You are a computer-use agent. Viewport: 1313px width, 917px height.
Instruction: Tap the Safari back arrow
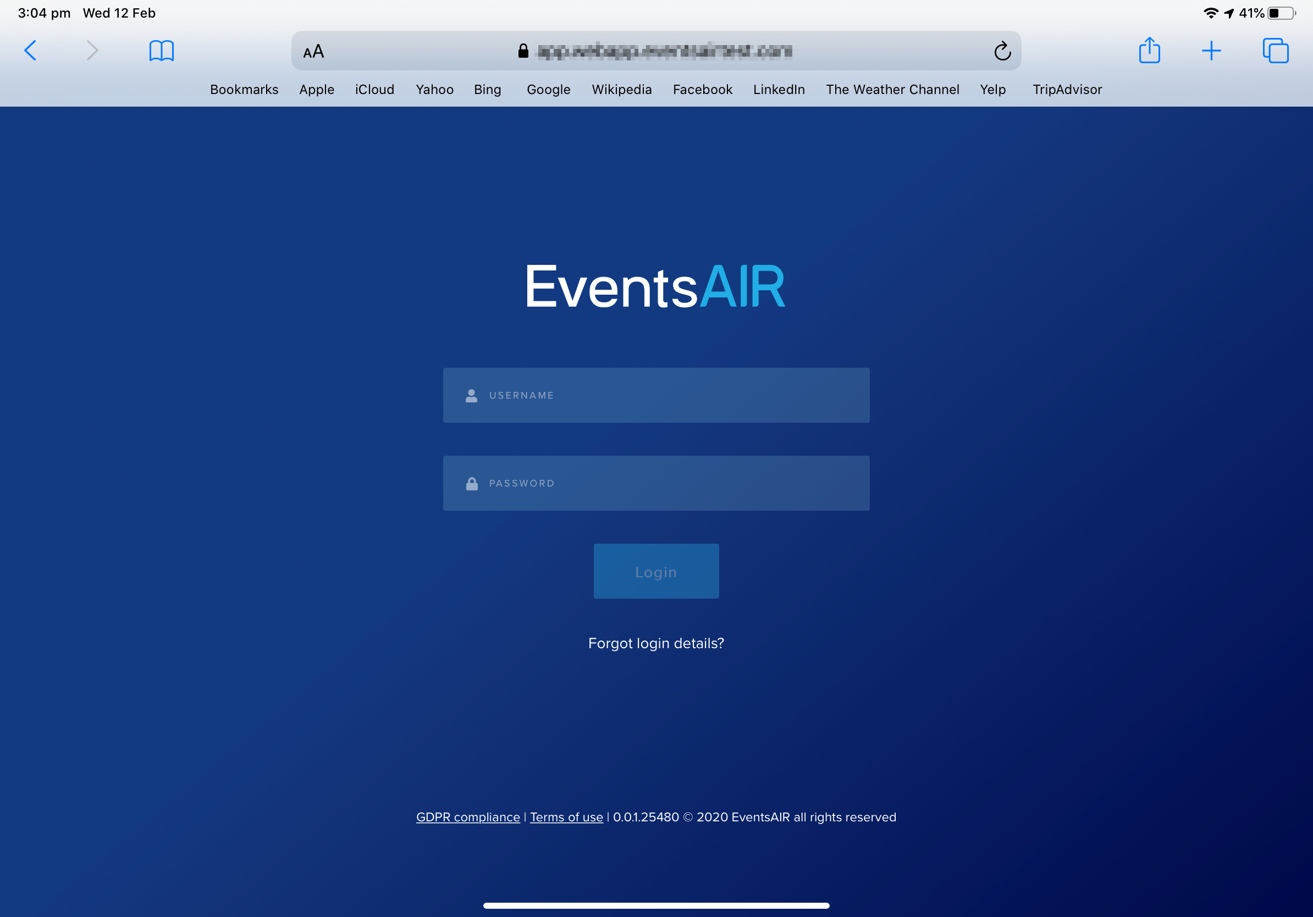30,51
